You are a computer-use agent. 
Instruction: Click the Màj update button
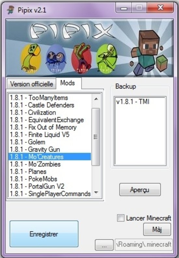pyautogui.click(x=157, y=229)
